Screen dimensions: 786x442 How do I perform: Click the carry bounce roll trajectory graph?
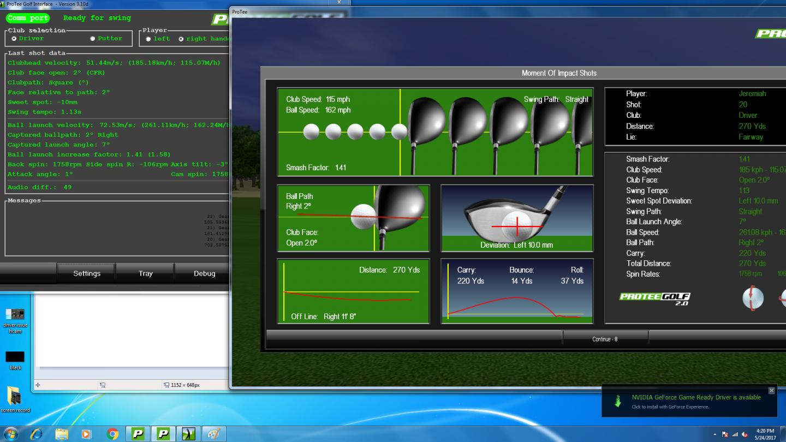tap(516, 291)
